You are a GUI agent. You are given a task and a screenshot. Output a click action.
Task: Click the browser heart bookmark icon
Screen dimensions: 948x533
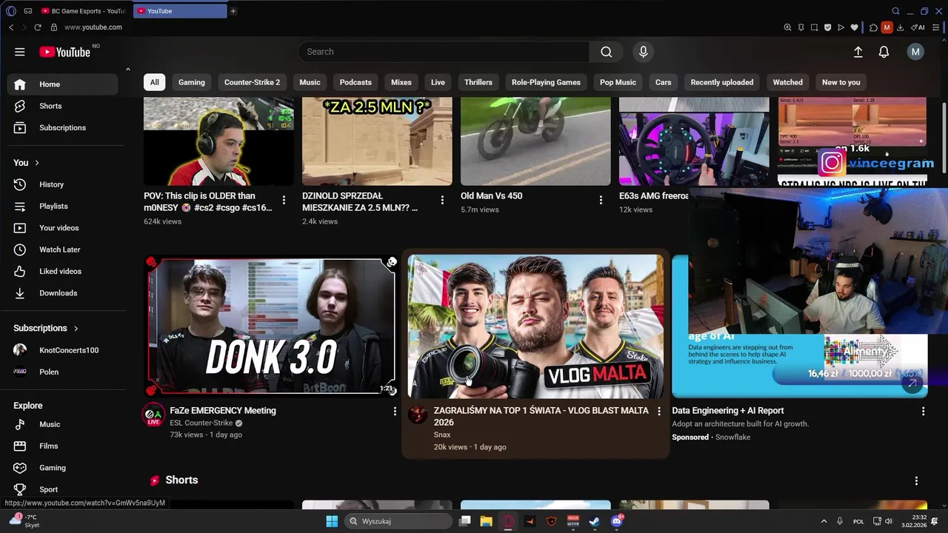pyautogui.click(x=854, y=27)
